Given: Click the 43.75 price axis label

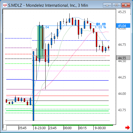Looking at the screenshot, I should coord(122,110).
